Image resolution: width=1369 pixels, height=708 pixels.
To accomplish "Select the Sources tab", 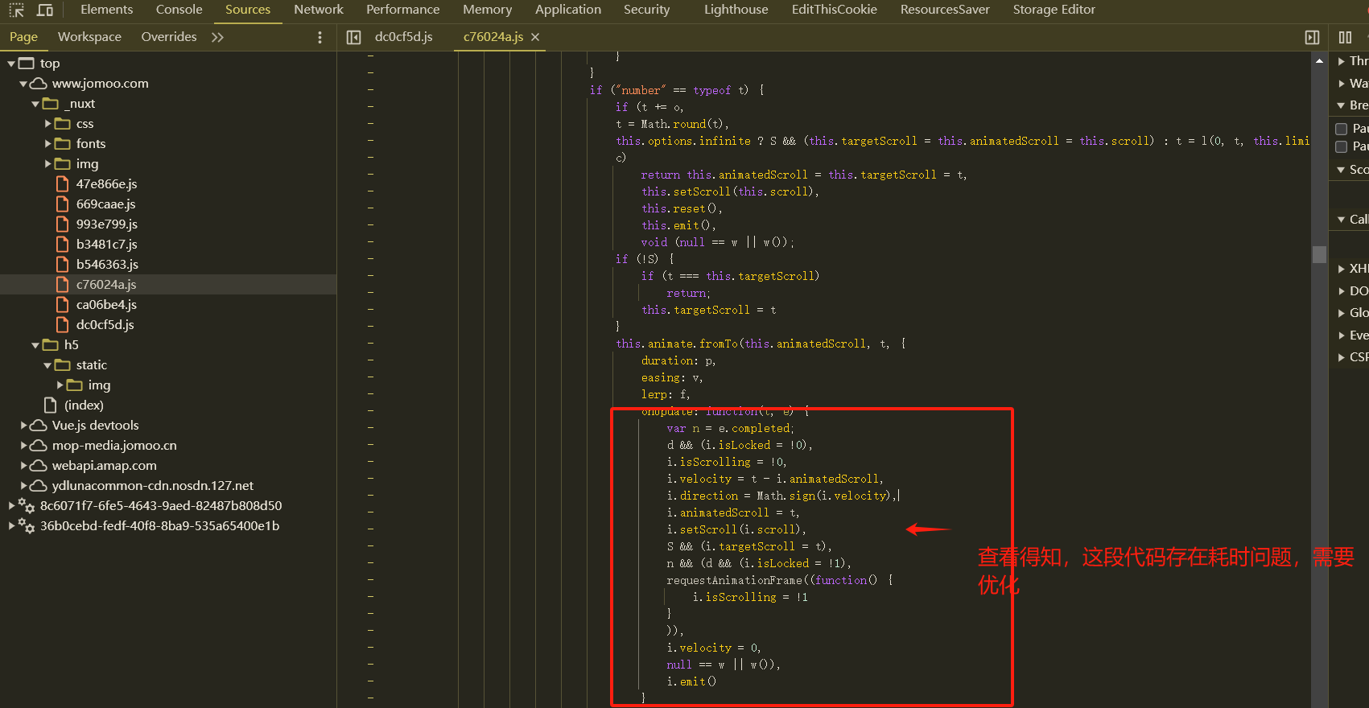I will (x=248, y=10).
